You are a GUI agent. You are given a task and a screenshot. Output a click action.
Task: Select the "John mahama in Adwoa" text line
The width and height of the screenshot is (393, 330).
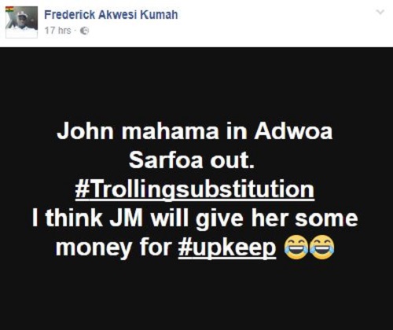195,131
